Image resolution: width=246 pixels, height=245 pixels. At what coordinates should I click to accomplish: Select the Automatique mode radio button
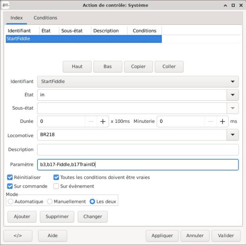(11, 202)
